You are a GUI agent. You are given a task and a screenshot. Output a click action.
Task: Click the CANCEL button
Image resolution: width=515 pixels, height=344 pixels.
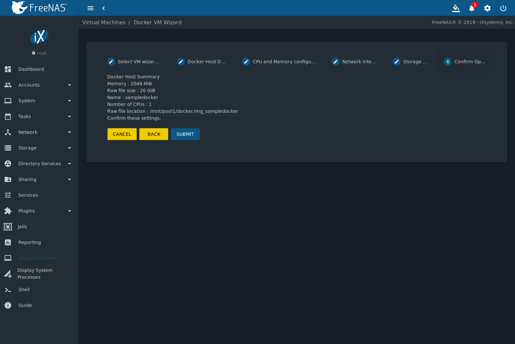(x=122, y=134)
